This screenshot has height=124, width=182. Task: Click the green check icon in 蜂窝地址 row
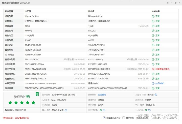pos(153,50)
